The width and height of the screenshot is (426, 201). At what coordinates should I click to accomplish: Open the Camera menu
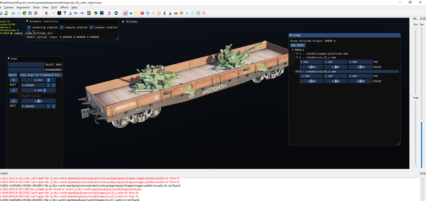[9, 7]
